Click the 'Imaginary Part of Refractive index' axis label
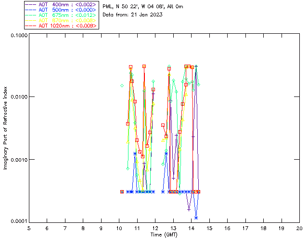308x247 pixels. coord(5,128)
